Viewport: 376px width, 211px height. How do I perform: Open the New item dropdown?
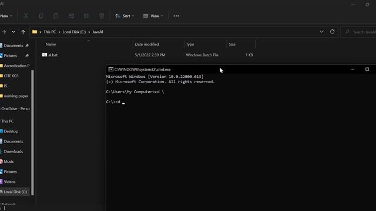6,16
